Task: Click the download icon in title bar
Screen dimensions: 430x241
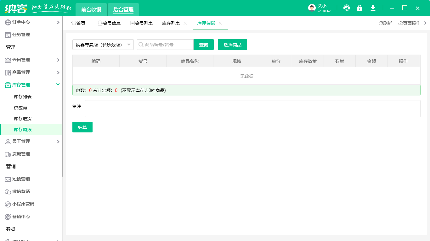Action: click(x=373, y=8)
